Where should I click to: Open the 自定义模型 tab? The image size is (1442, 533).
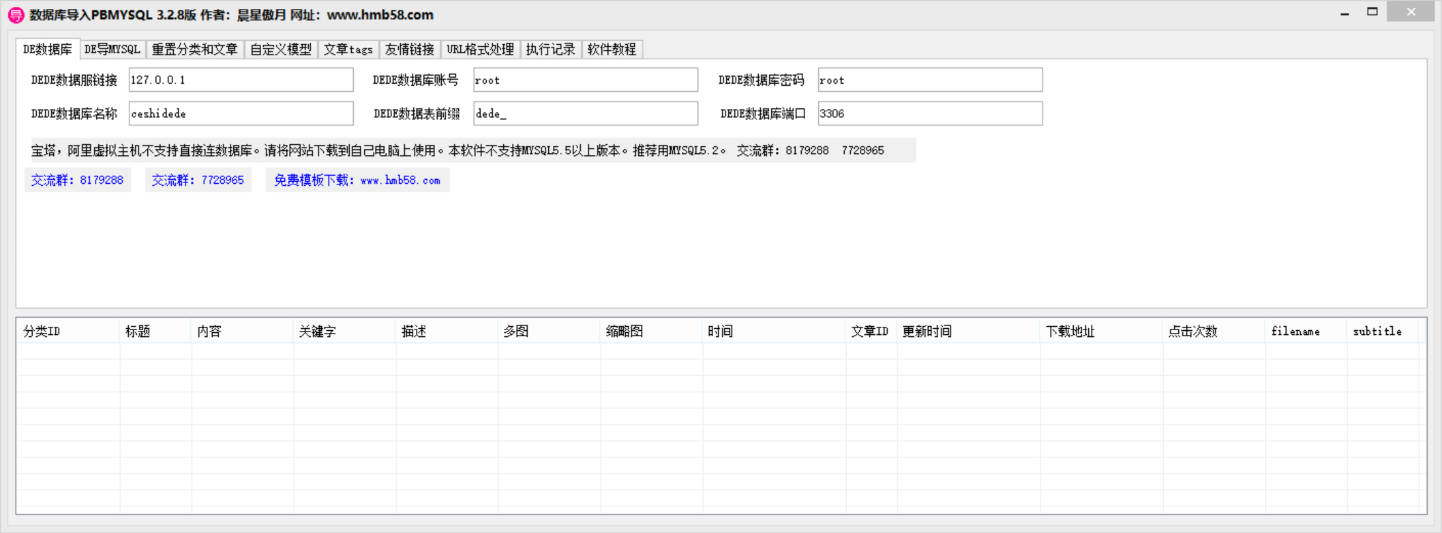pyautogui.click(x=281, y=49)
